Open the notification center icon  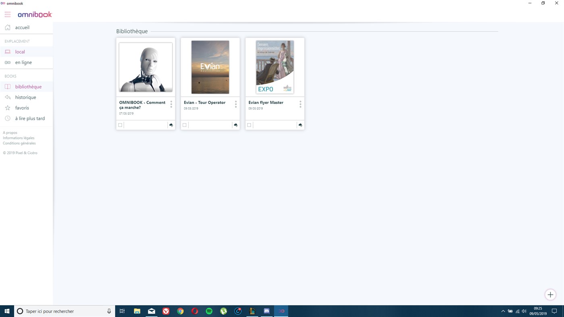(x=554, y=311)
